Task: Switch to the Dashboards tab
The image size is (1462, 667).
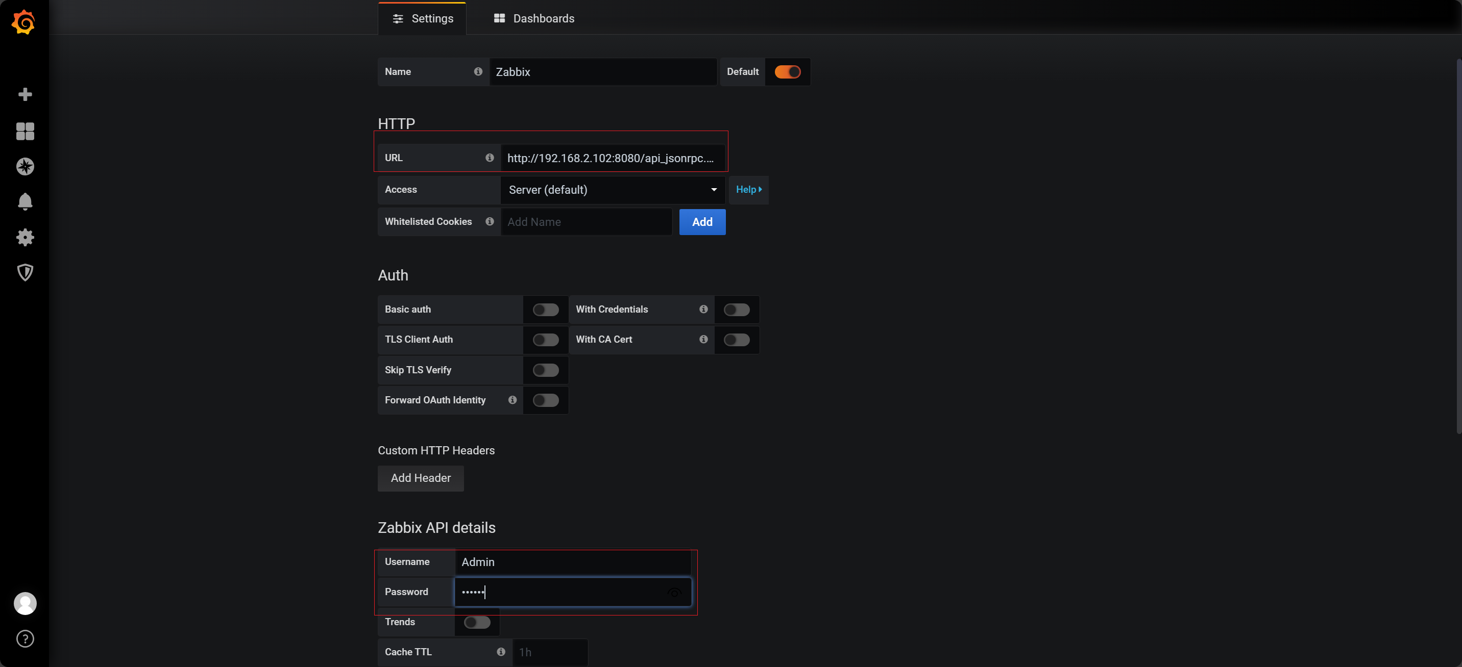Action: coord(534,19)
